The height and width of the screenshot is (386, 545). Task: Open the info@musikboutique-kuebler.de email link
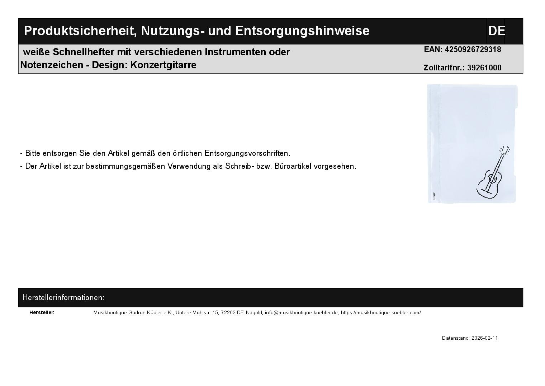coord(302,313)
